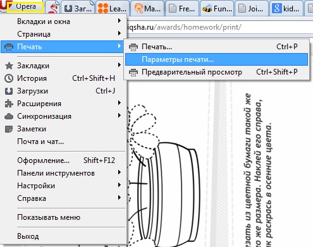This screenshot has width=313, height=247.
Task: Select Выход to quit Opera
Action: 63,236
